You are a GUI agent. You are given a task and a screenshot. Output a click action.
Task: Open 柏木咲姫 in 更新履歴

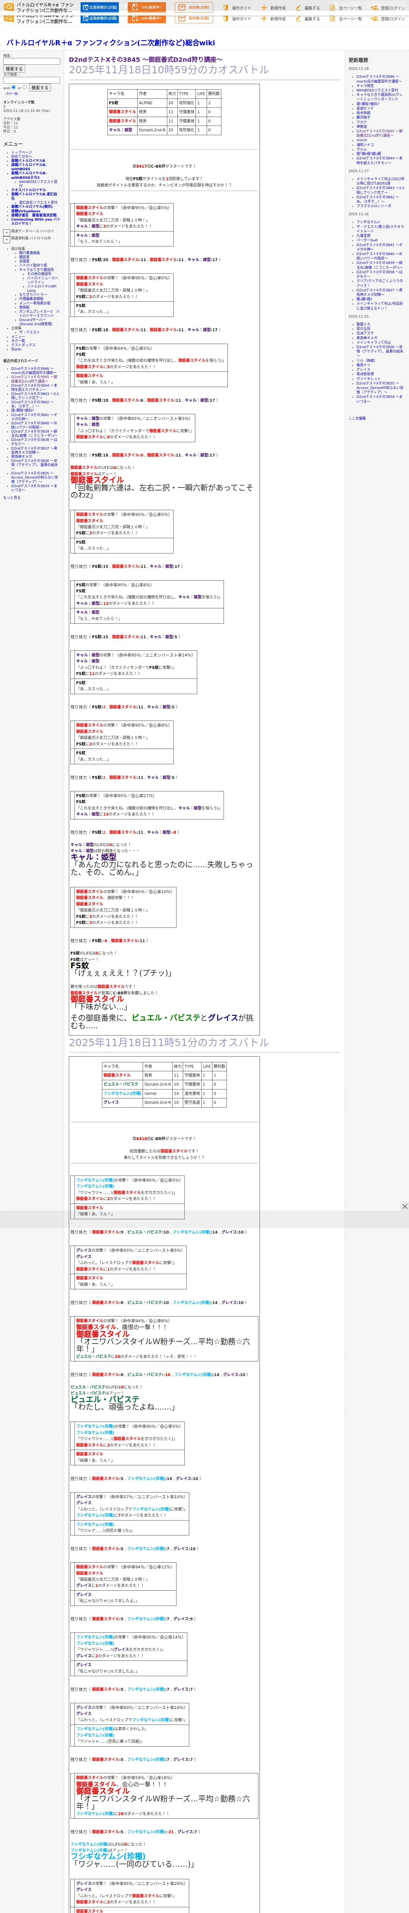point(363,113)
